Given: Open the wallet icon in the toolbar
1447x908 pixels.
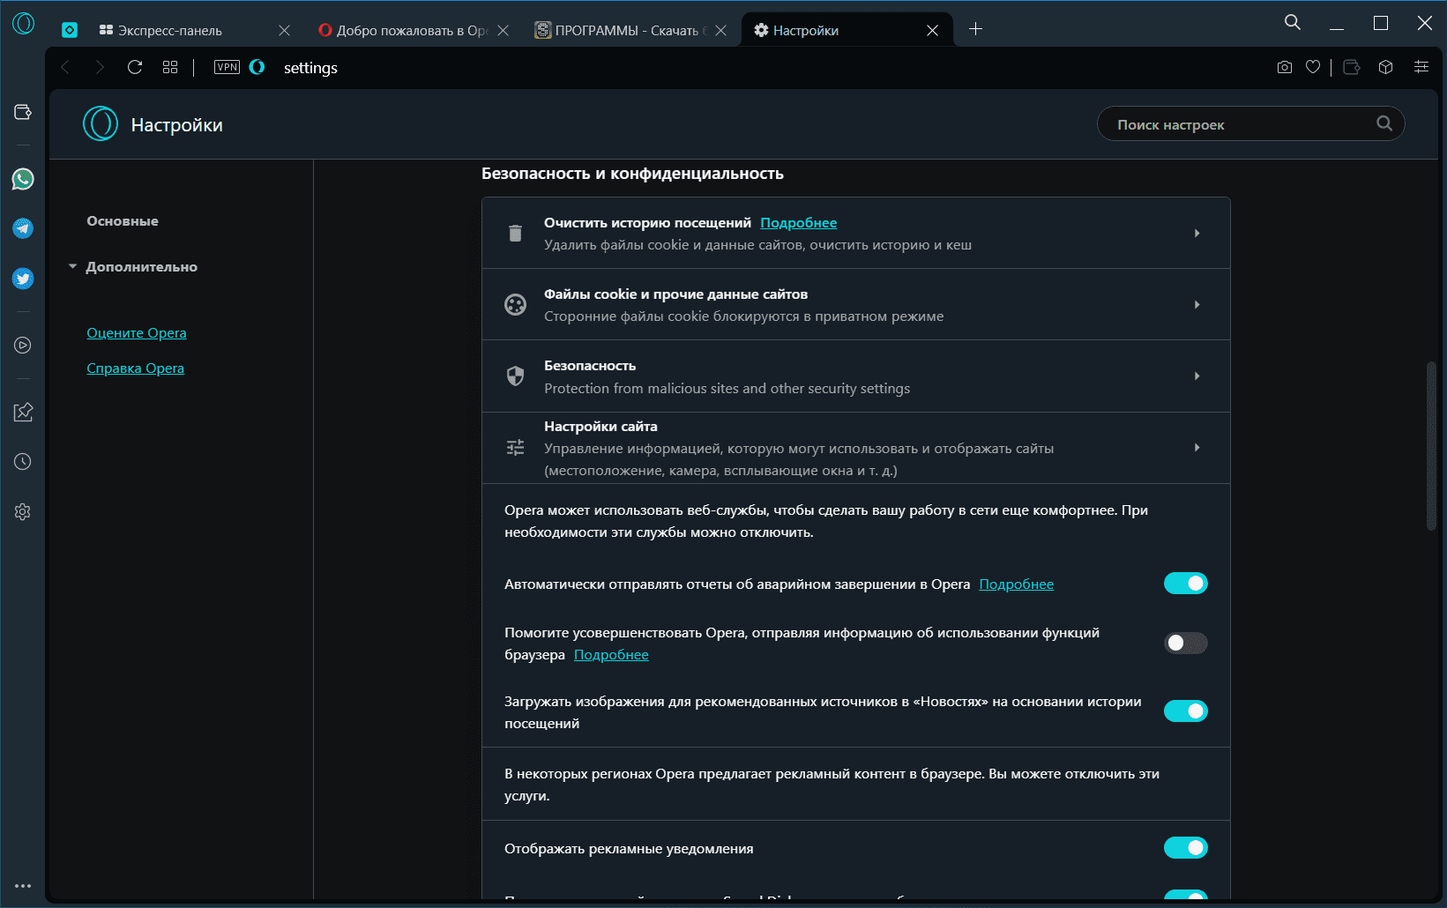Looking at the screenshot, I should pos(1352,67).
